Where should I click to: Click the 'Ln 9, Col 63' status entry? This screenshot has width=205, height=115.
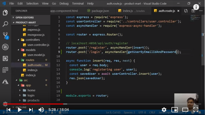click(x=113, y=112)
